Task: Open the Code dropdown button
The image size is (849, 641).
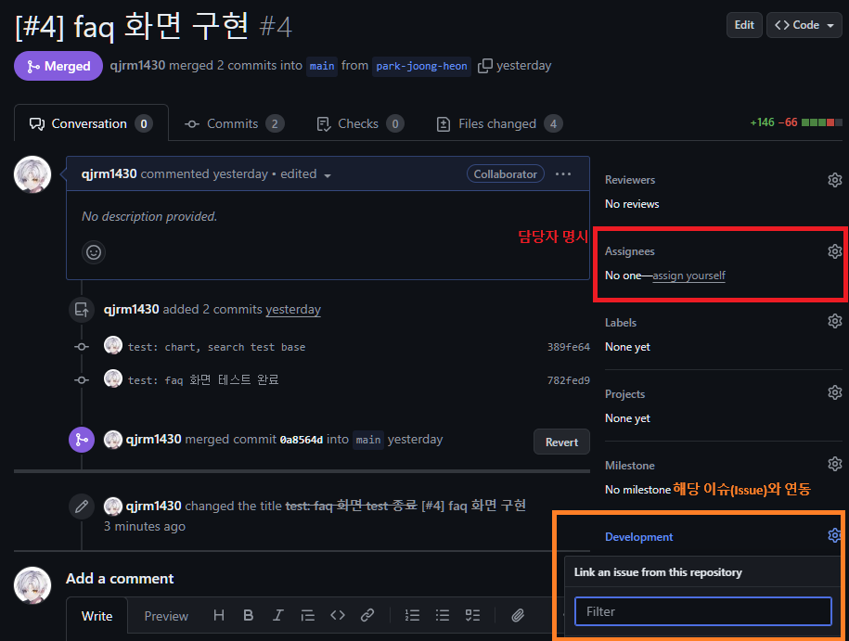Action: click(804, 25)
